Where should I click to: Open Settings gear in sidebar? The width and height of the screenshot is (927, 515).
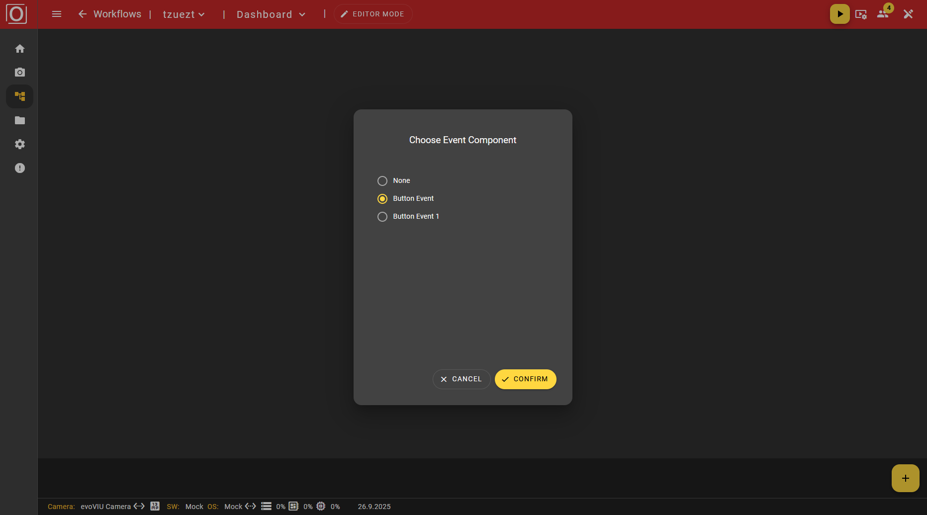click(x=20, y=144)
